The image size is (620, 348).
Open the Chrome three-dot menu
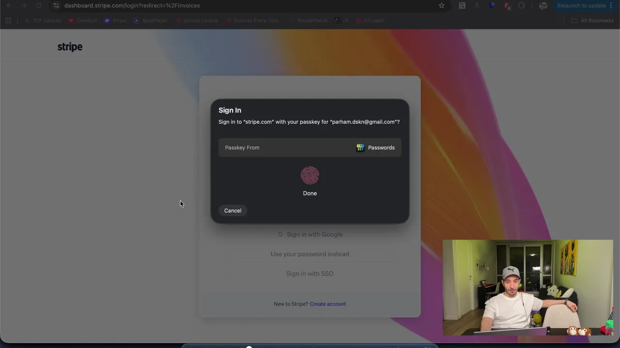click(x=611, y=6)
